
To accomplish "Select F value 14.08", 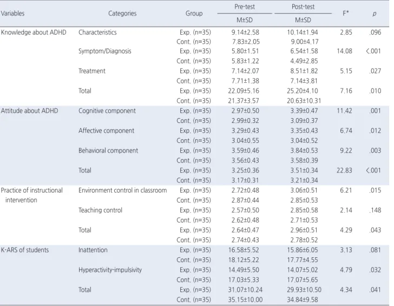I will click(345, 51).
